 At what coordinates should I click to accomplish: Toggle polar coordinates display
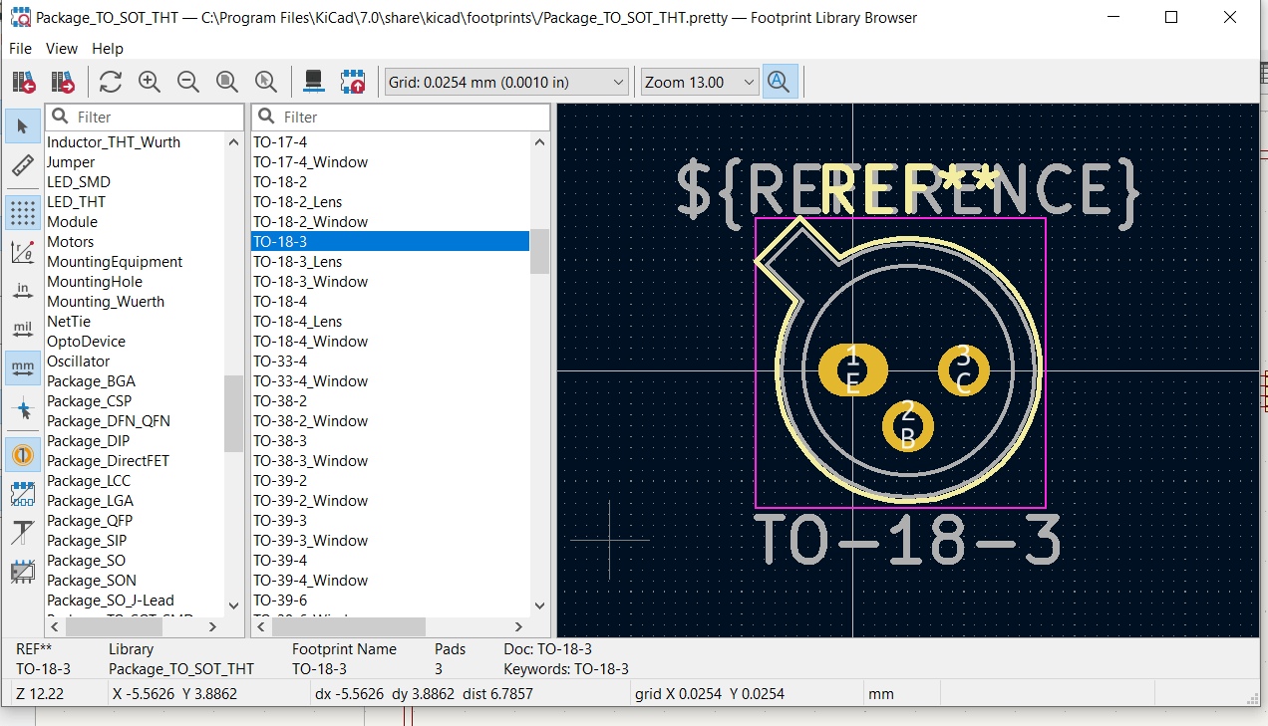[x=23, y=252]
